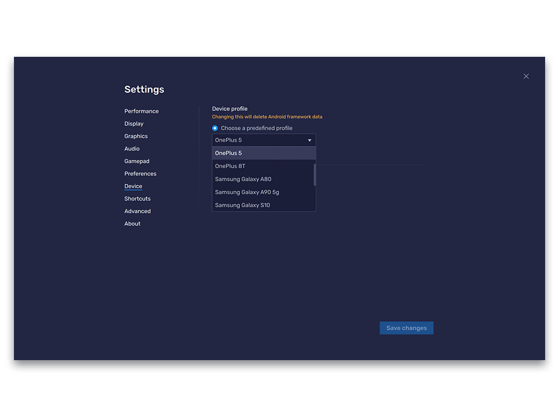Image resolution: width=558 pixels, height=418 pixels.
Task: Show the About section
Action: click(x=133, y=223)
